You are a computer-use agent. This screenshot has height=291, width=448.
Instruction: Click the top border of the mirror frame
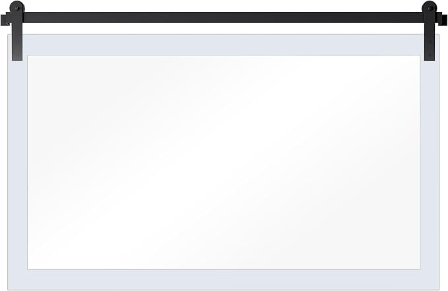(x=224, y=45)
